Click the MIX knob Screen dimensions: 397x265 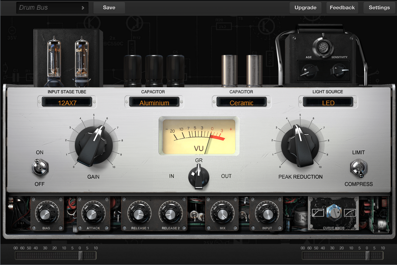coord(222,214)
